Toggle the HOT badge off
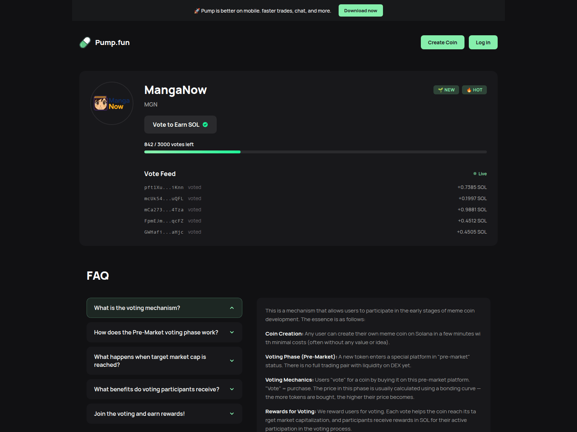This screenshot has width=577, height=432. (x=474, y=90)
